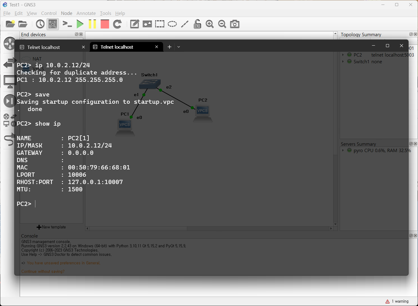Open the Control menu
Image resolution: width=418 pixels, height=306 pixels.
point(49,13)
